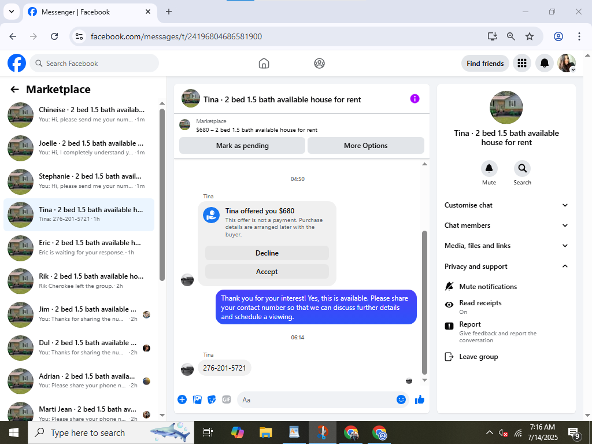Click the More Options button
Image resolution: width=592 pixels, height=444 pixels.
pos(365,145)
